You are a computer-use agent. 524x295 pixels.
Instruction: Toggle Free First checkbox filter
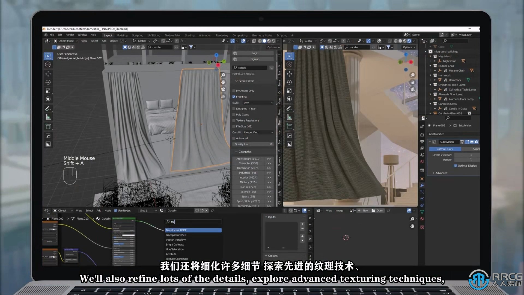[x=234, y=96]
